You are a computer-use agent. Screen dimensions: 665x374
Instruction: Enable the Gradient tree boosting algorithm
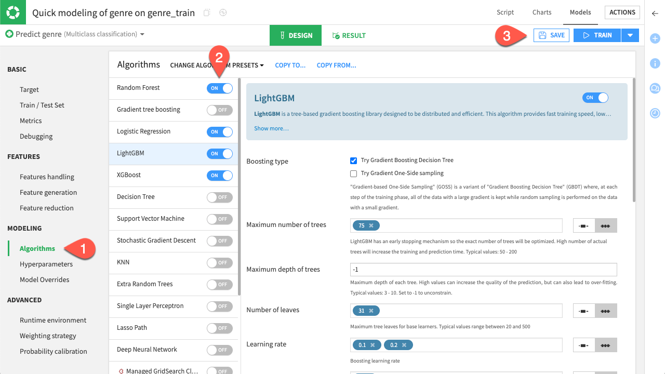[x=219, y=110]
